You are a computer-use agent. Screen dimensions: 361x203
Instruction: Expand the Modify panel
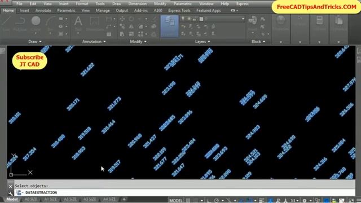[x=138, y=41]
